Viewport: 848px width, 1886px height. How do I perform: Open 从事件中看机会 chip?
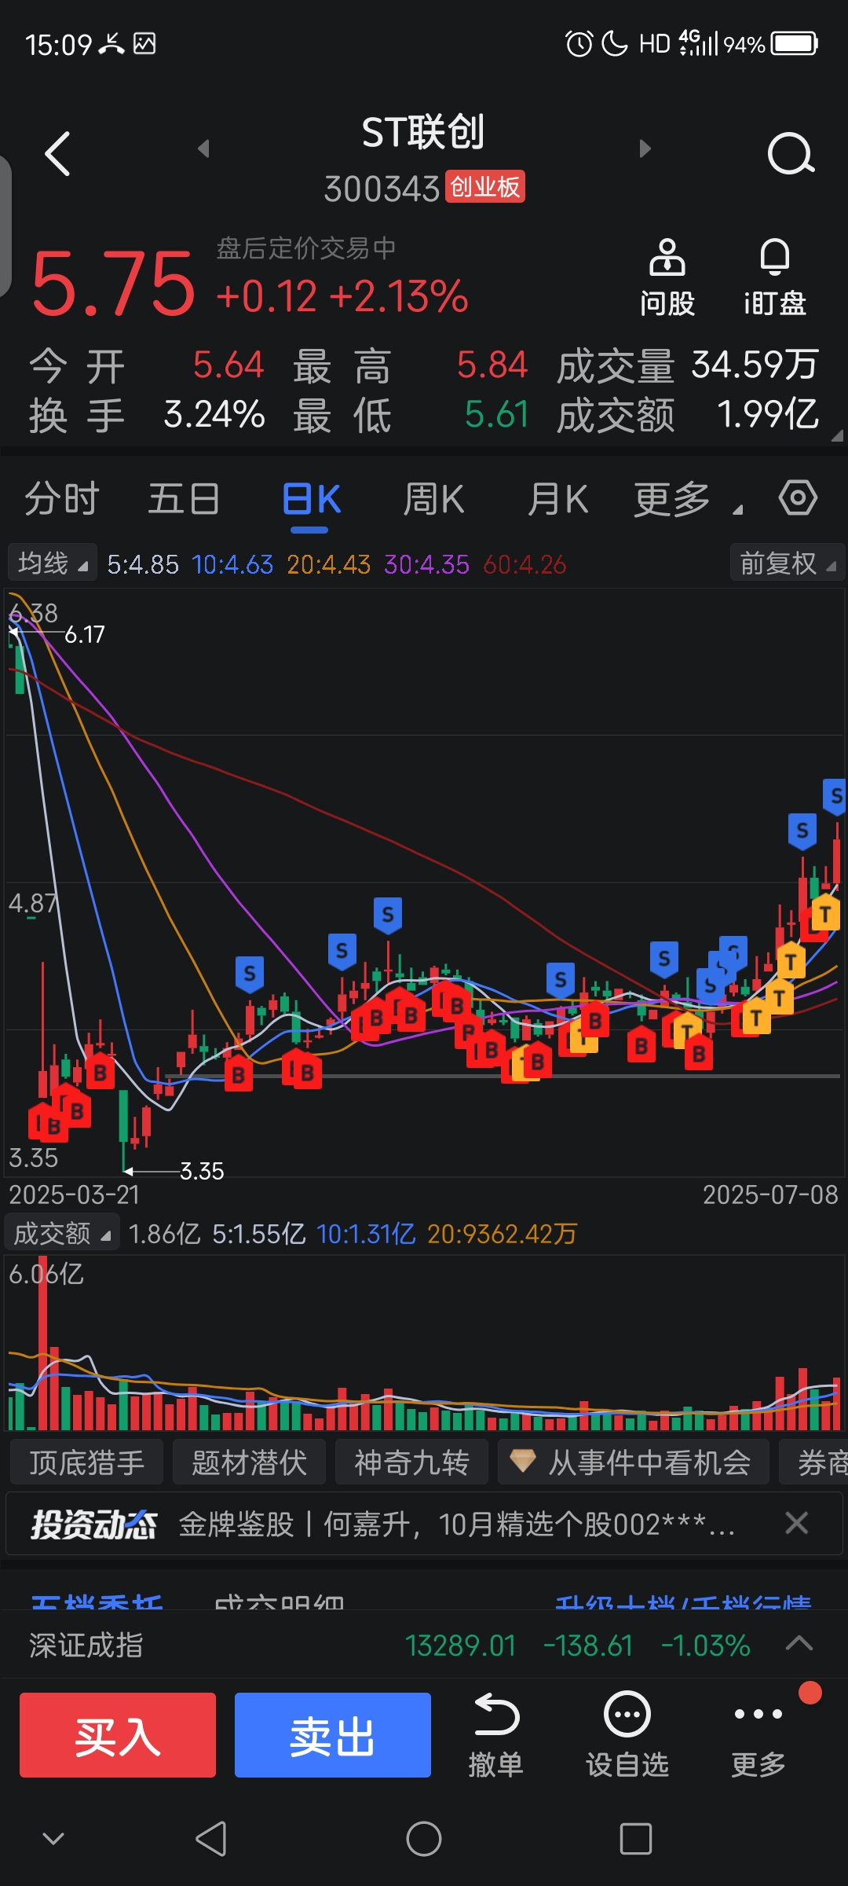(x=633, y=1462)
